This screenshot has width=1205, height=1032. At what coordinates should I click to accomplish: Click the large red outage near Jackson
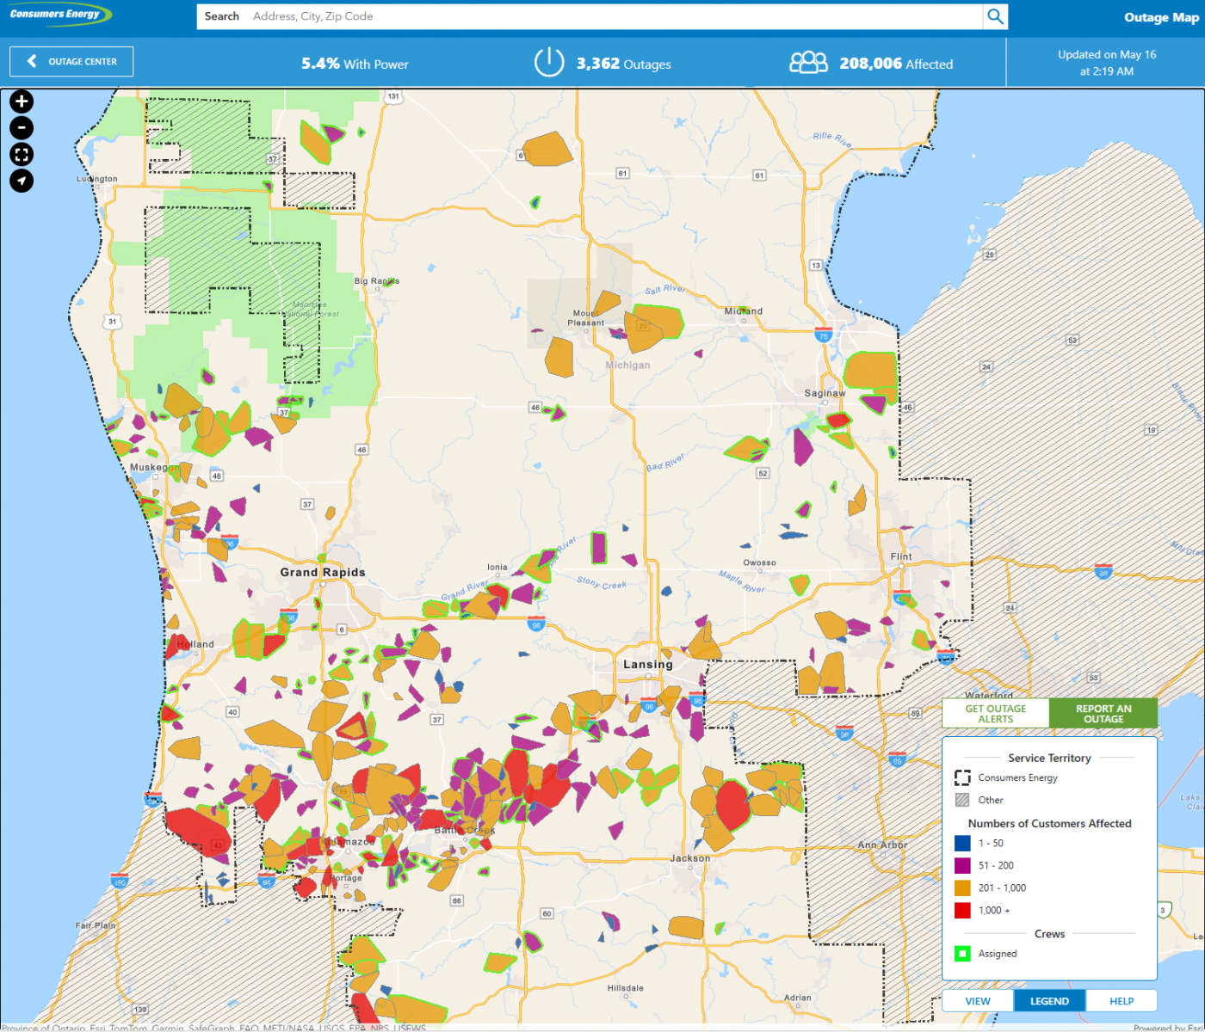tap(732, 805)
